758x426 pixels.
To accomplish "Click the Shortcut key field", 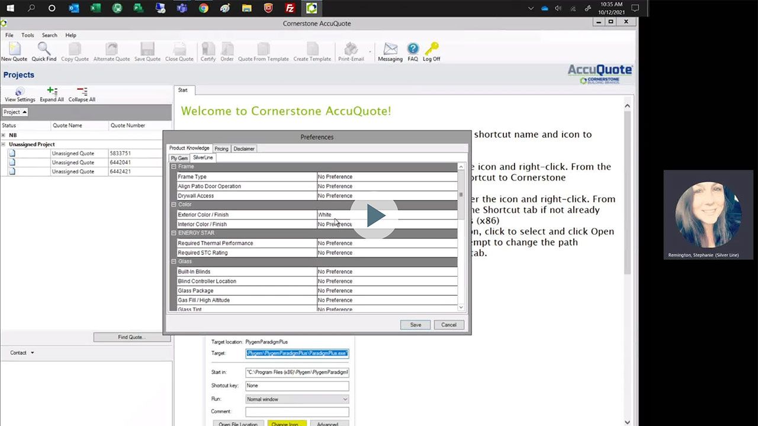I will [x=297, y=386].
